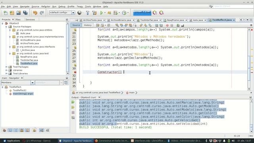Click the Build Project hammer icon

(x=88, y=13)
